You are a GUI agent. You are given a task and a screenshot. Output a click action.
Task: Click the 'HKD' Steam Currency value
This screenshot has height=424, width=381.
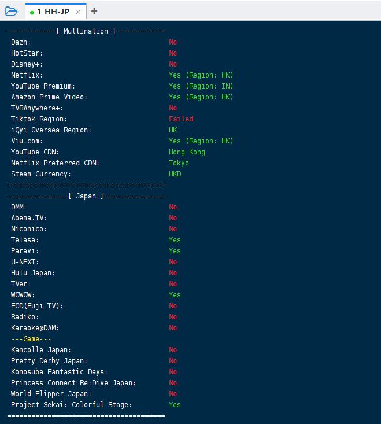[175, 174]
